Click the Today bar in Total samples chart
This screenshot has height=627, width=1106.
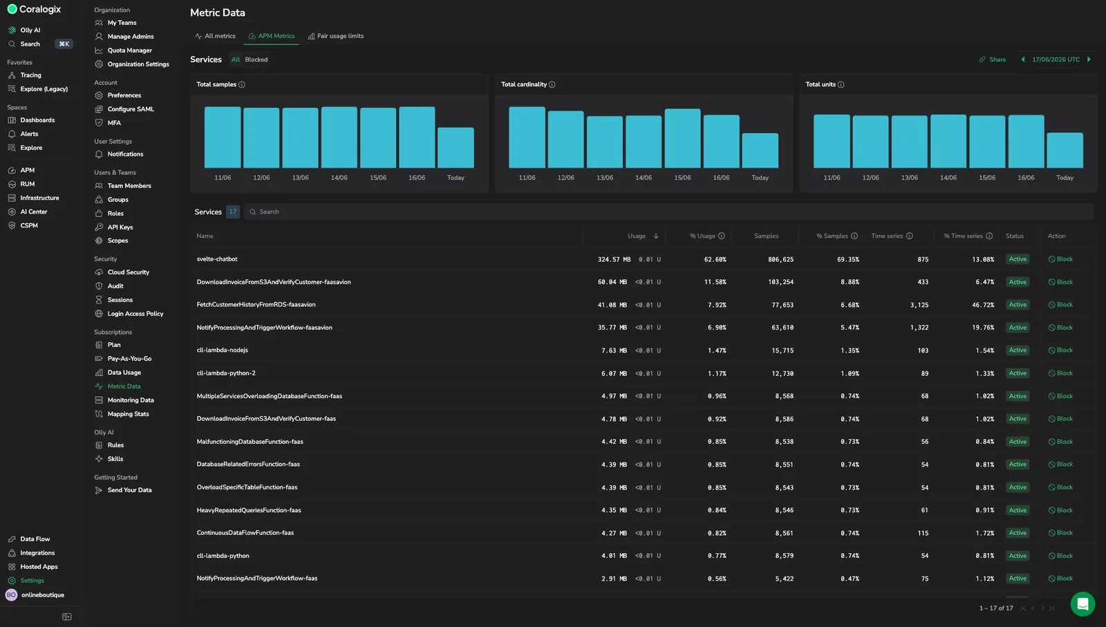click(456, 147)
